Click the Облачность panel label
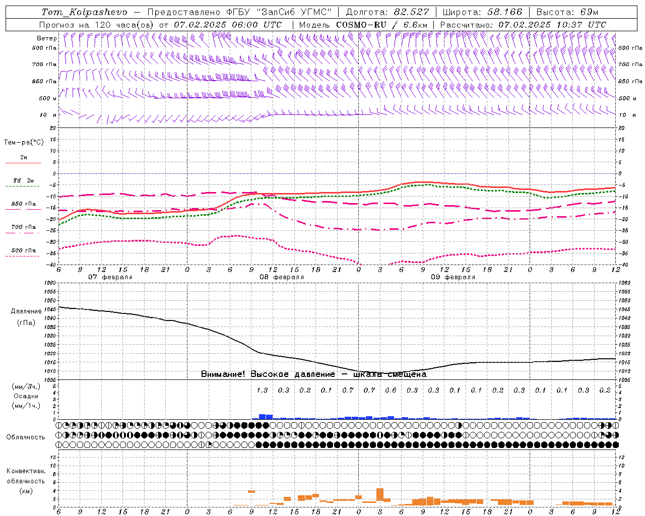The width and height of the screenshot is (645, 516). click(26, 437)
